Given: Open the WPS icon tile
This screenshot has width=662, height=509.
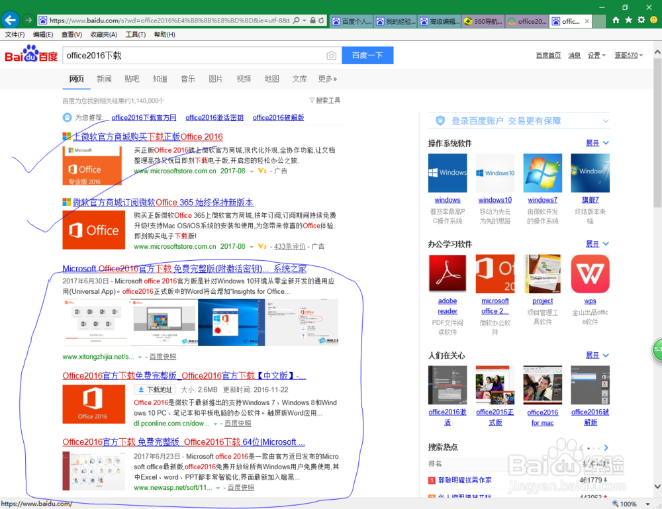Looking at the screenshot, I should tap(591, 273).
